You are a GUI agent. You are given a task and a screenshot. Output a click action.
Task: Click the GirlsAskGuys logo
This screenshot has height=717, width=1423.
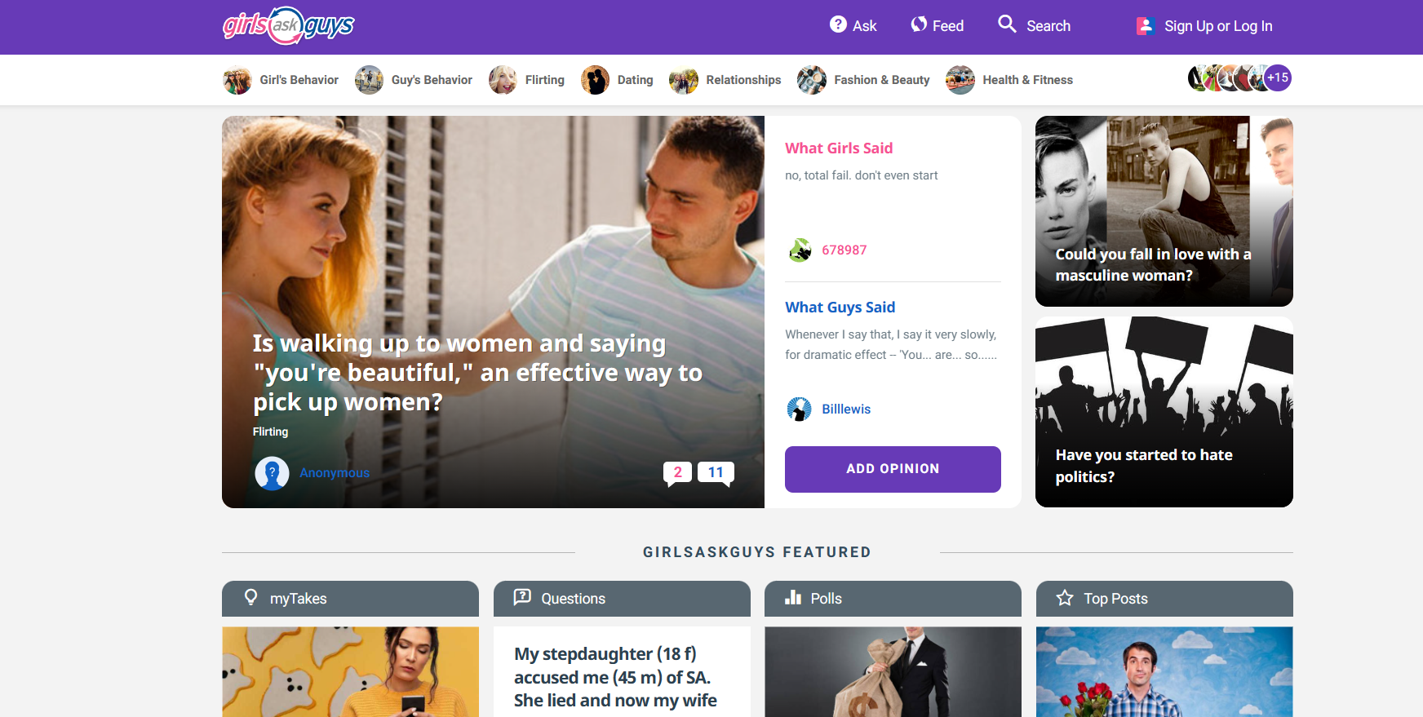[288, 26]
